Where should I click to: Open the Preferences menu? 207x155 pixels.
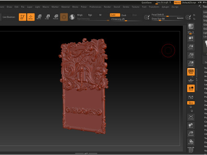pos(95,7)
